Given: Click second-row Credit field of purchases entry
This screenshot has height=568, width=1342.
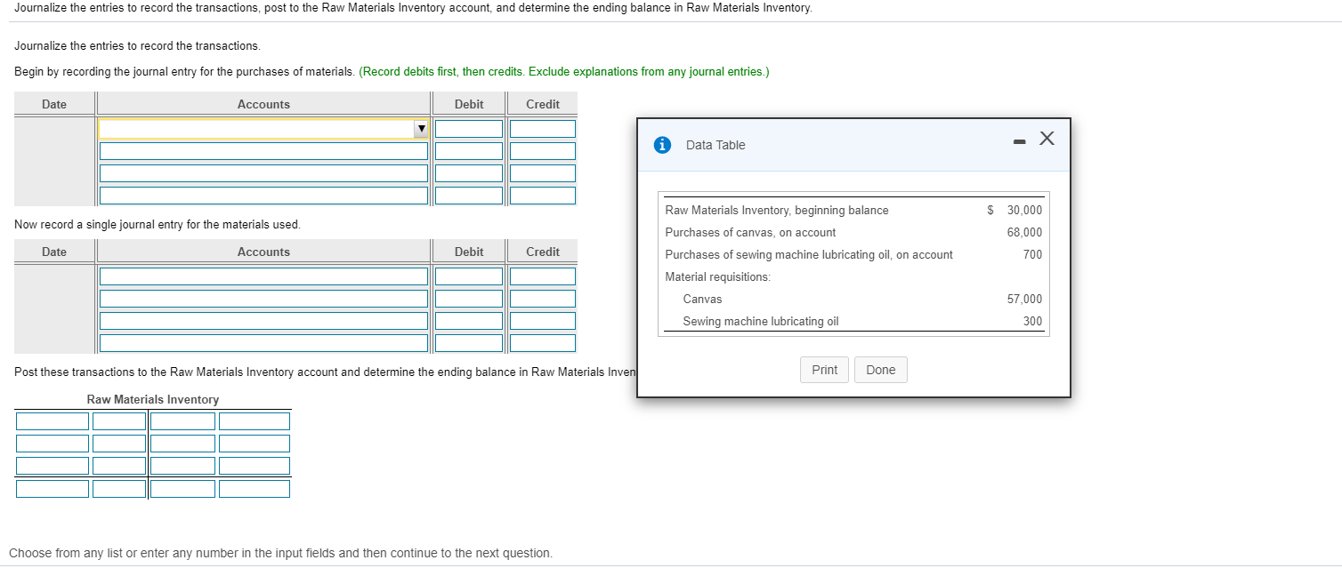Looking at the screenshot, I should tap(543, 152).
